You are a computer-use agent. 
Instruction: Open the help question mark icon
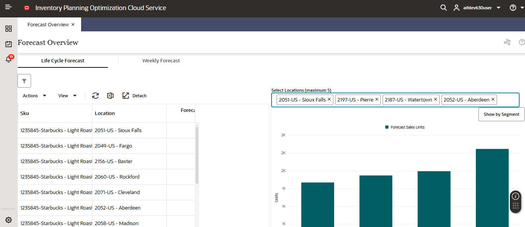[513, 8]
